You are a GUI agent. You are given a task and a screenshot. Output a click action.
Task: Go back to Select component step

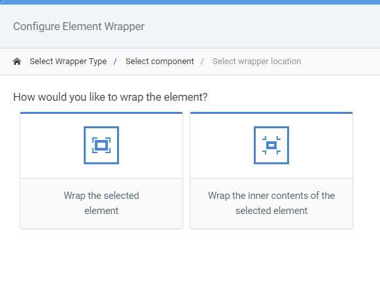pos(160,62)
